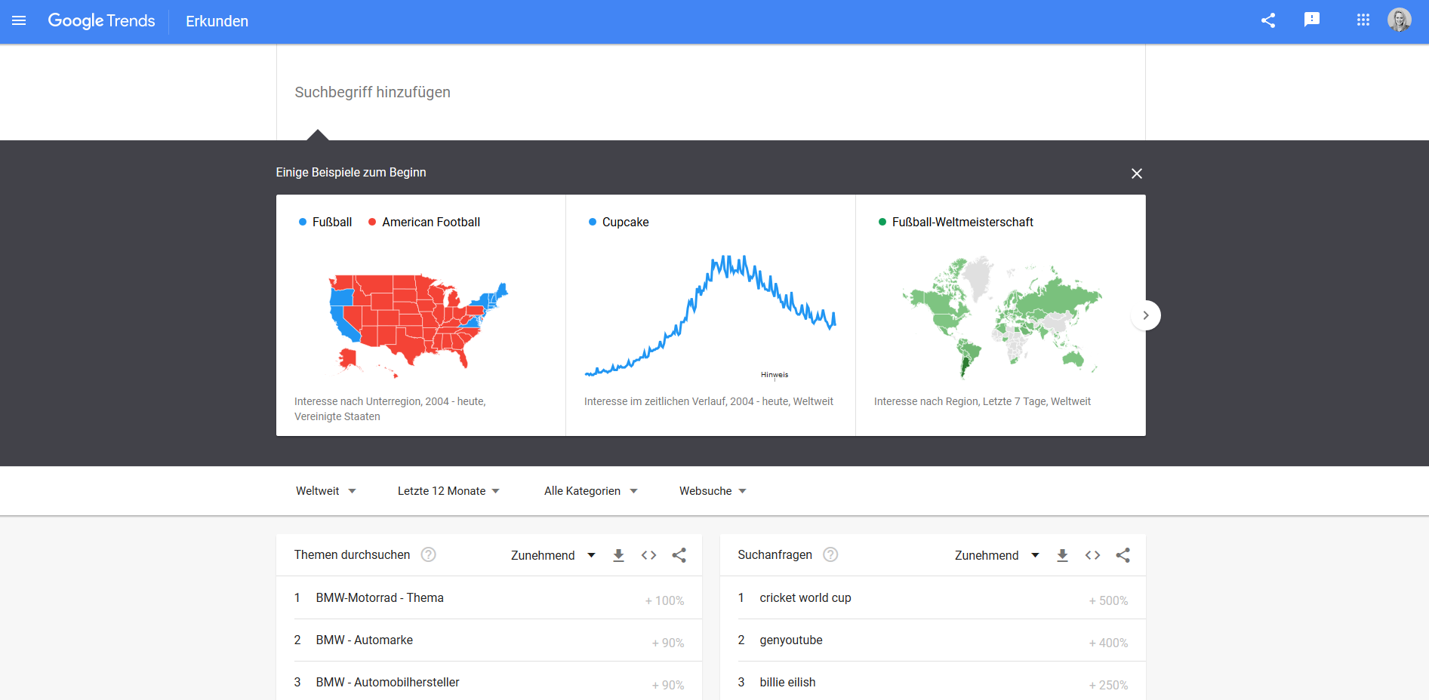The height and width of the screenshot is (700, 1429).
Task: Open the hamburger main menu
Action: click(19, 21)
